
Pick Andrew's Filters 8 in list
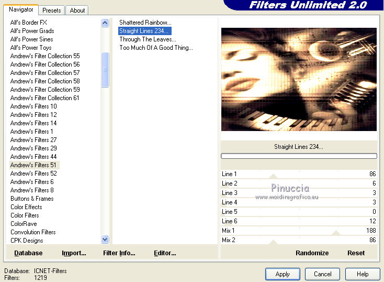pyautogui.click(x=32, y=190)
